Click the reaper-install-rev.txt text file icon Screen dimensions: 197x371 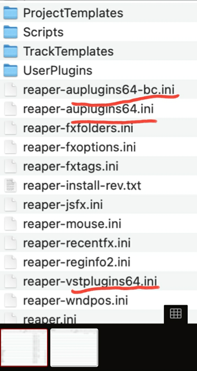point(11,186)
